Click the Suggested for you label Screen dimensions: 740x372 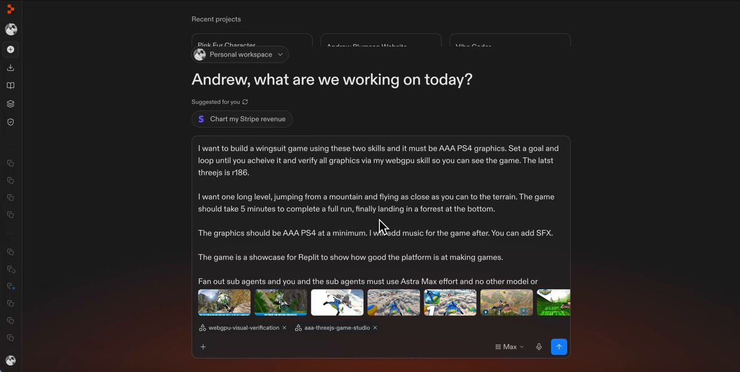point(216,102)
